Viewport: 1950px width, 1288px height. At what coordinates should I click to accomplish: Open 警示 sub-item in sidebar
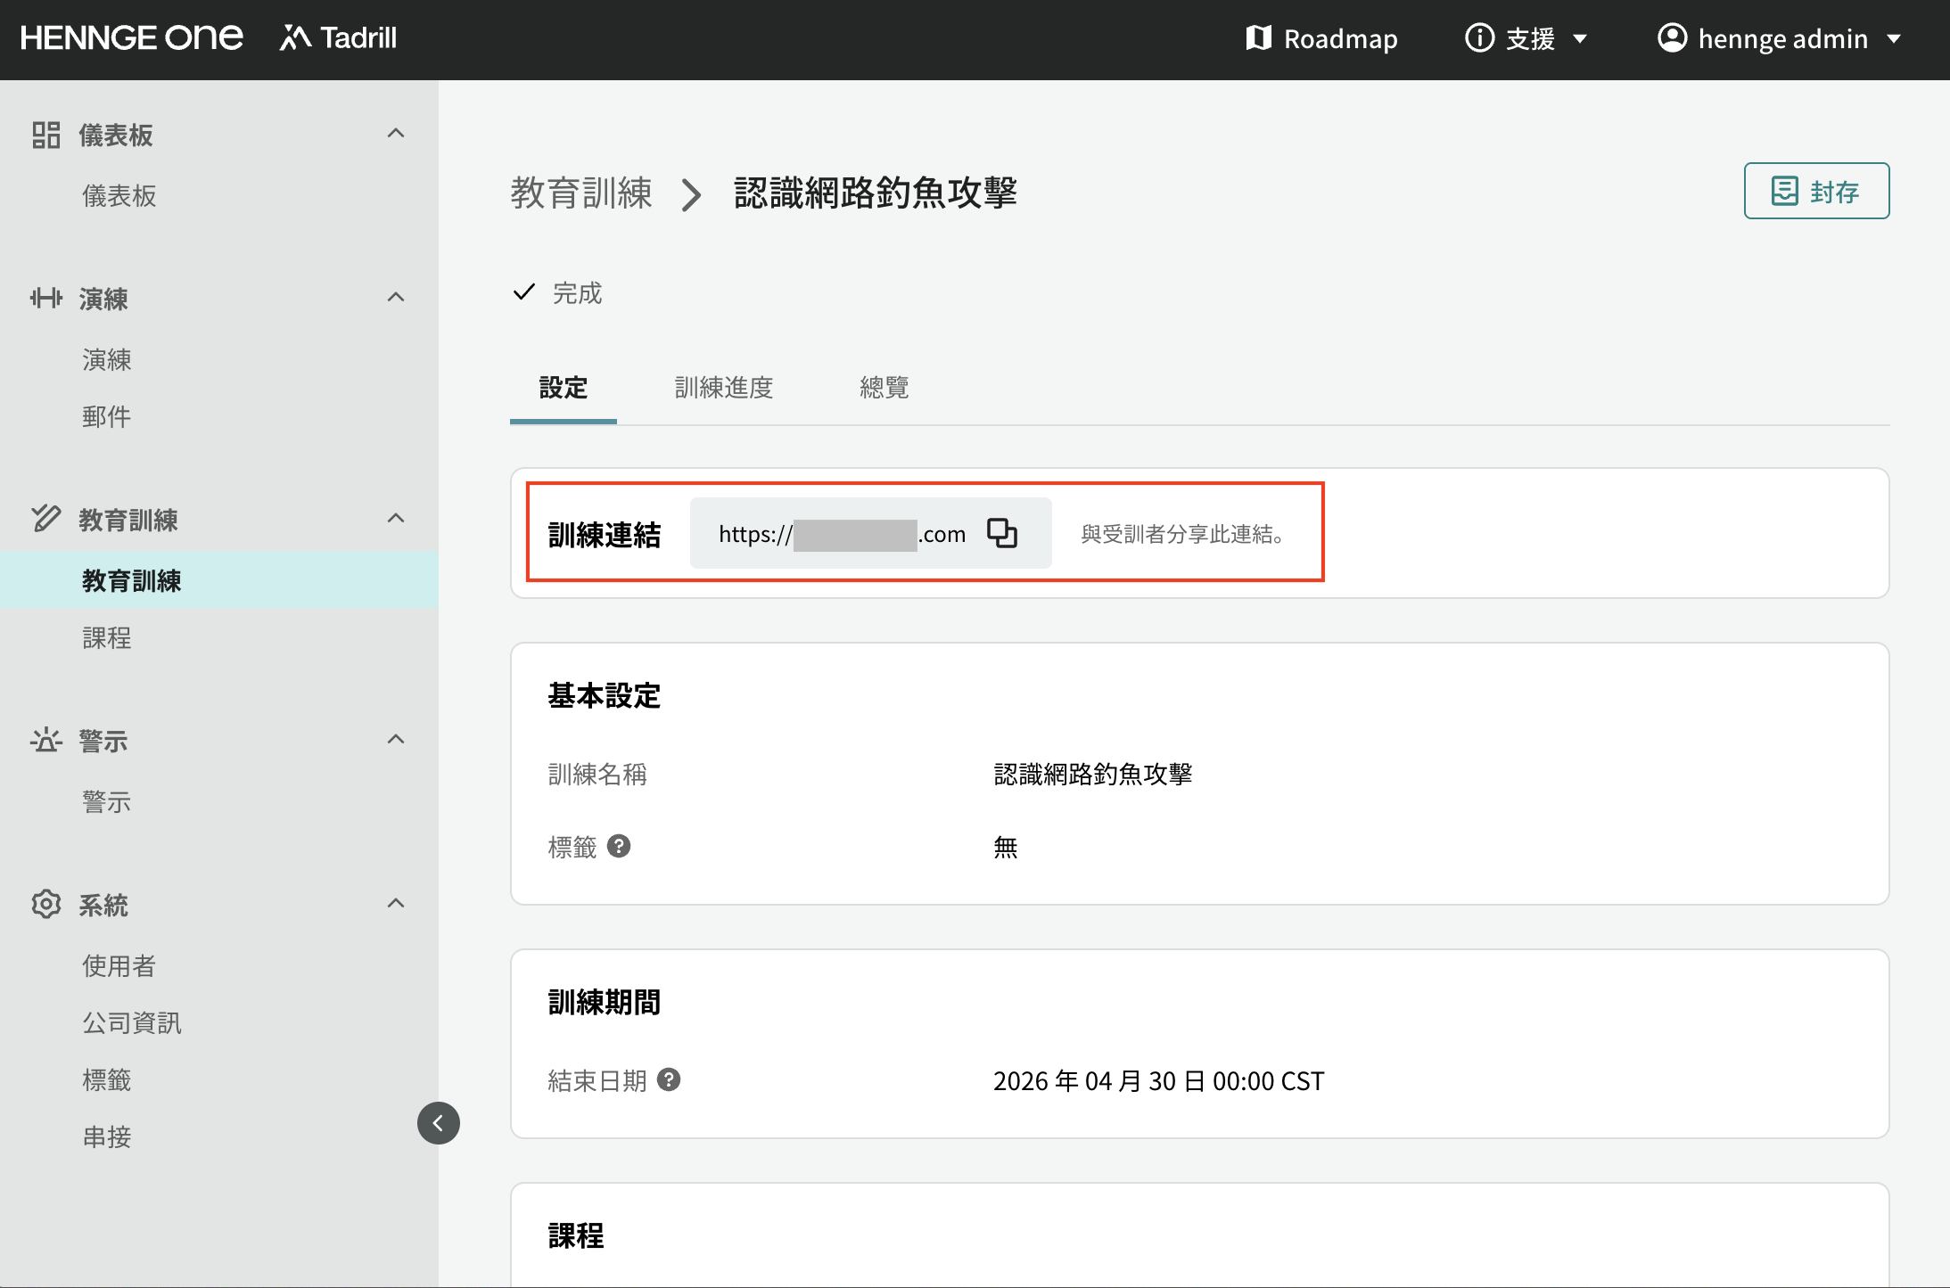tap(107, 801)
